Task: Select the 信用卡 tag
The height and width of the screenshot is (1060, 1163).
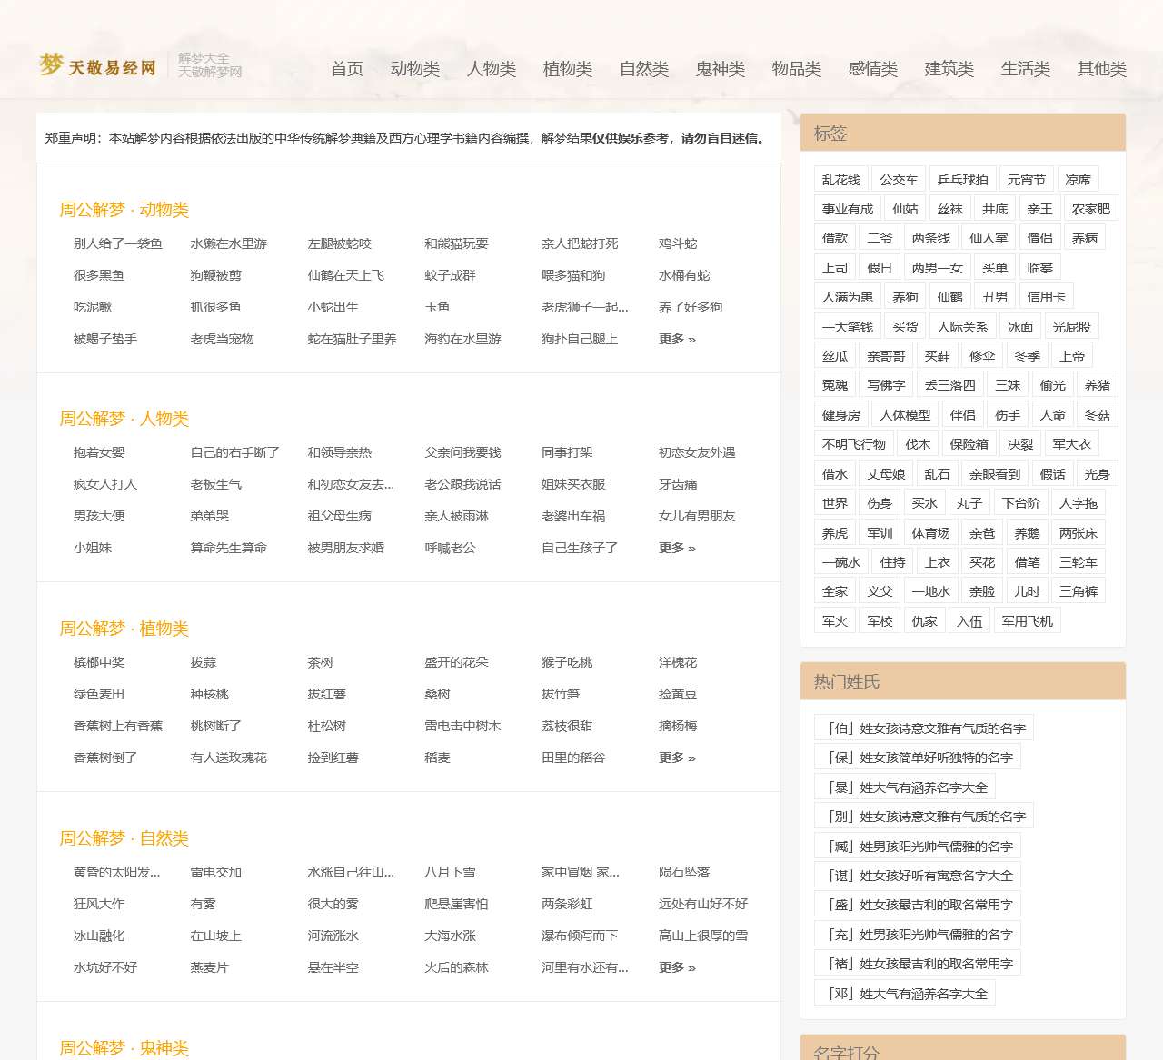Action: 1047,297
